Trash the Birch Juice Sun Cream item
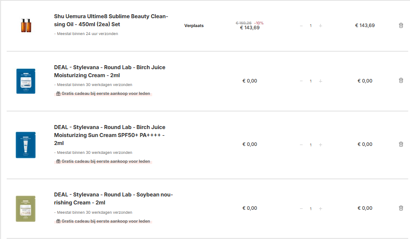 click(401, 145)
